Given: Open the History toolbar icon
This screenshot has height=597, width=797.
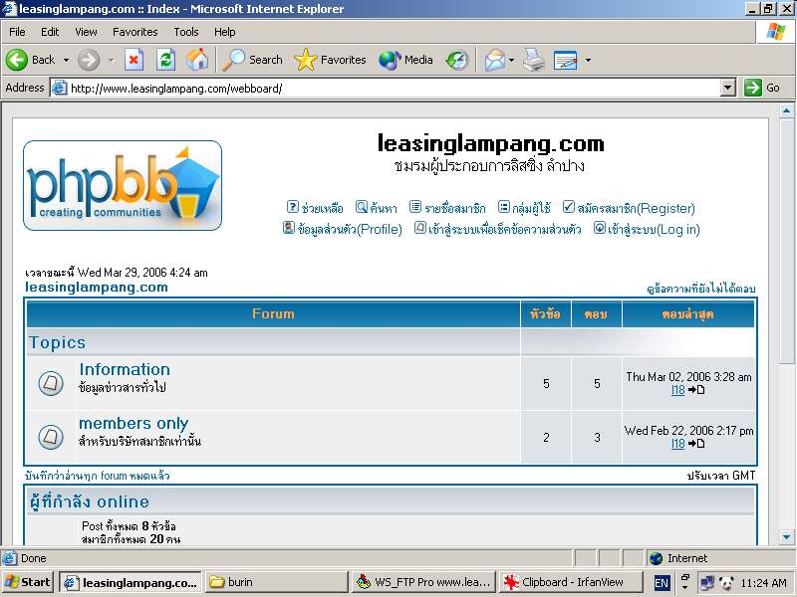Looking at the screenshot, I should click(457, 60).
